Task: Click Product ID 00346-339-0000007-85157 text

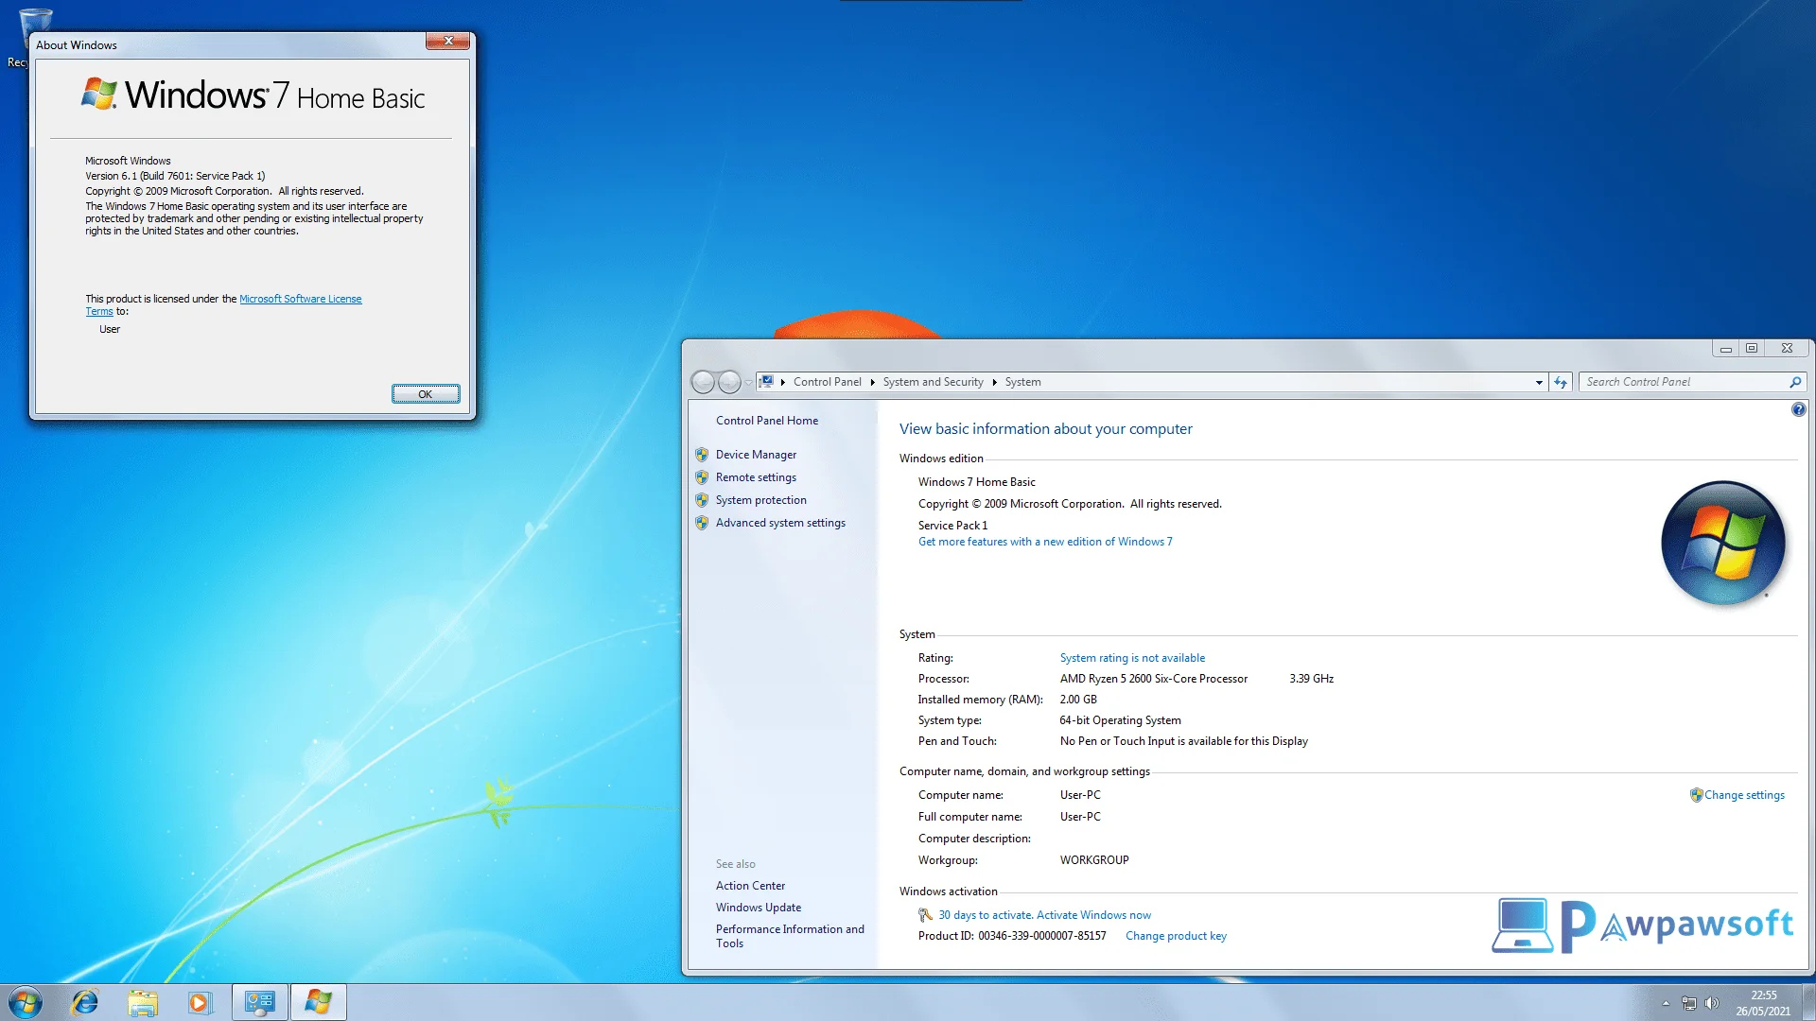Action: coord(1012,936)
